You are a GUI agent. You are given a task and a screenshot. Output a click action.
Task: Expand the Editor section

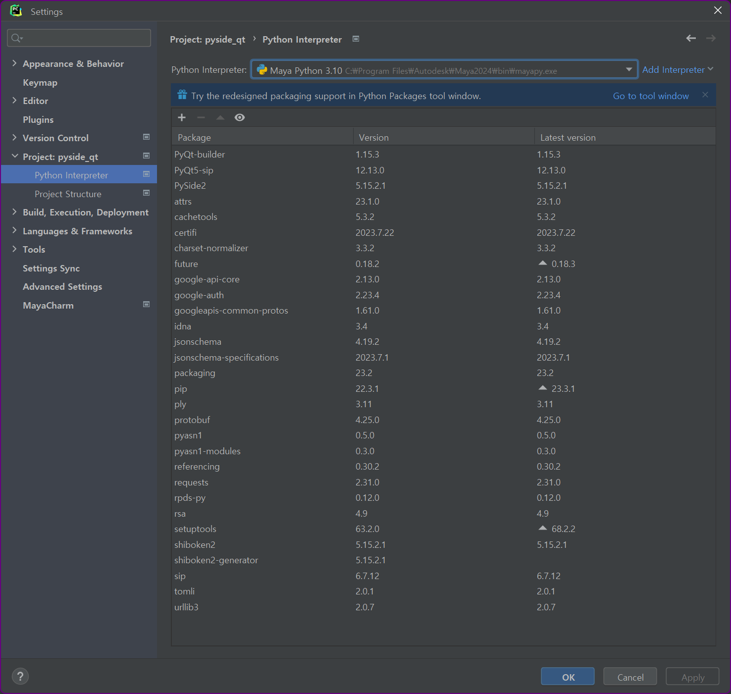pos(14,100)
